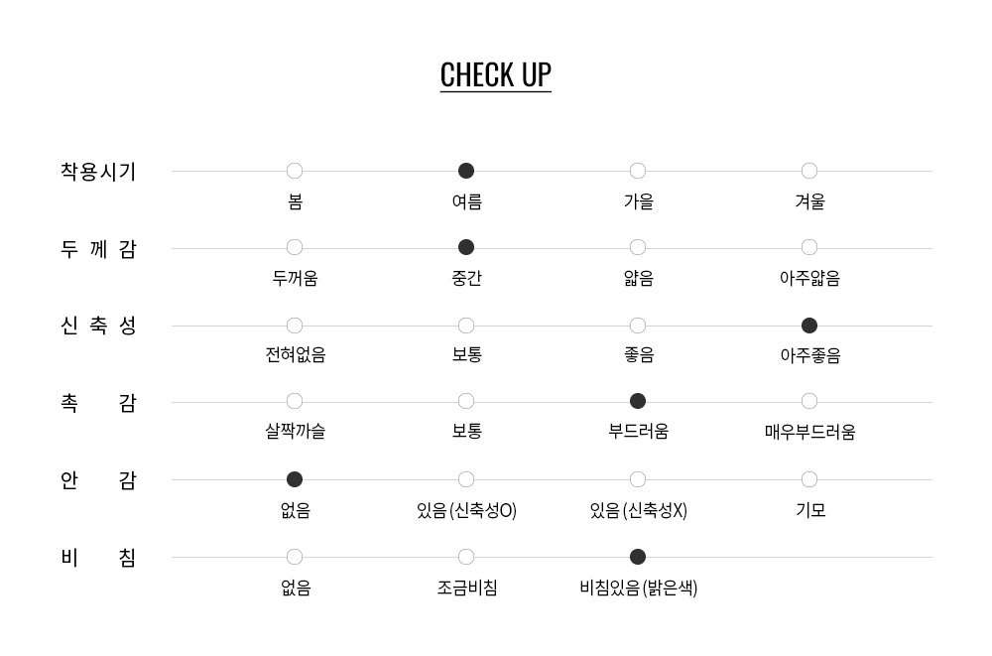Click the filled 아주좋음 stretch dot

809,326
